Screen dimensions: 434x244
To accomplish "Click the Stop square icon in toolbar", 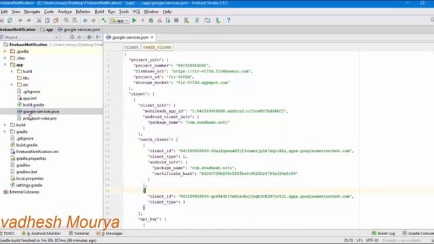I will [x=176, y=20].
